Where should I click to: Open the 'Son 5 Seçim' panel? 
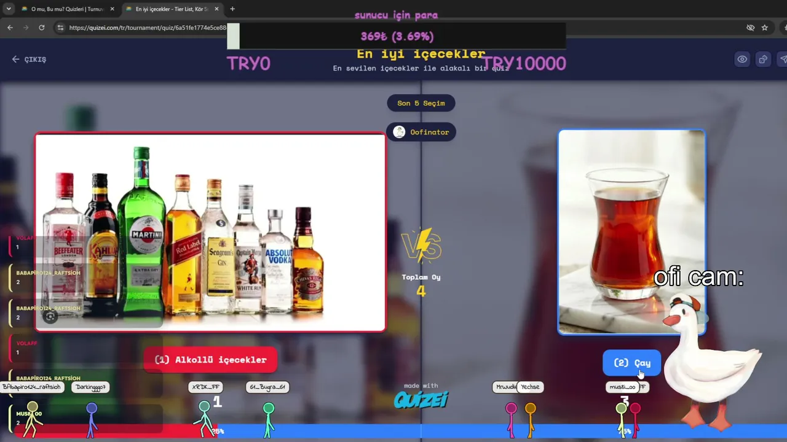coord(421,103)
